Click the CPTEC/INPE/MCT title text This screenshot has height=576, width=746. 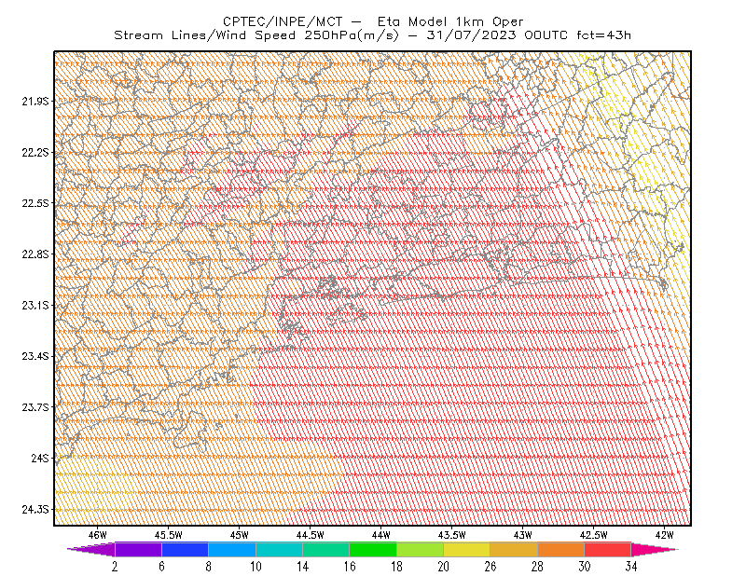coord(283,21)
